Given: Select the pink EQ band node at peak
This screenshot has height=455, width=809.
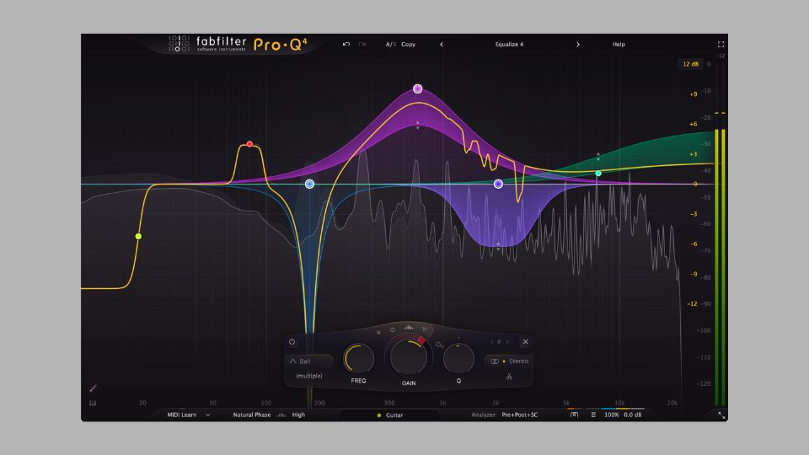Looking at the screenshot, I should click(x=418, y=88).
